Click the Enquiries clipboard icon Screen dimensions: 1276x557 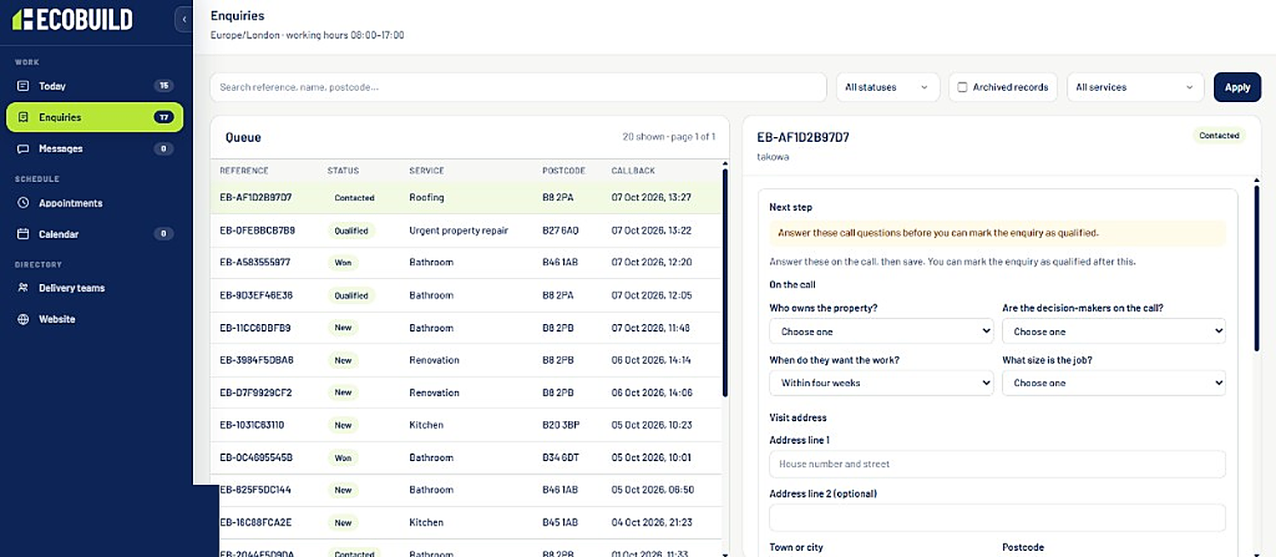[23, 117]
